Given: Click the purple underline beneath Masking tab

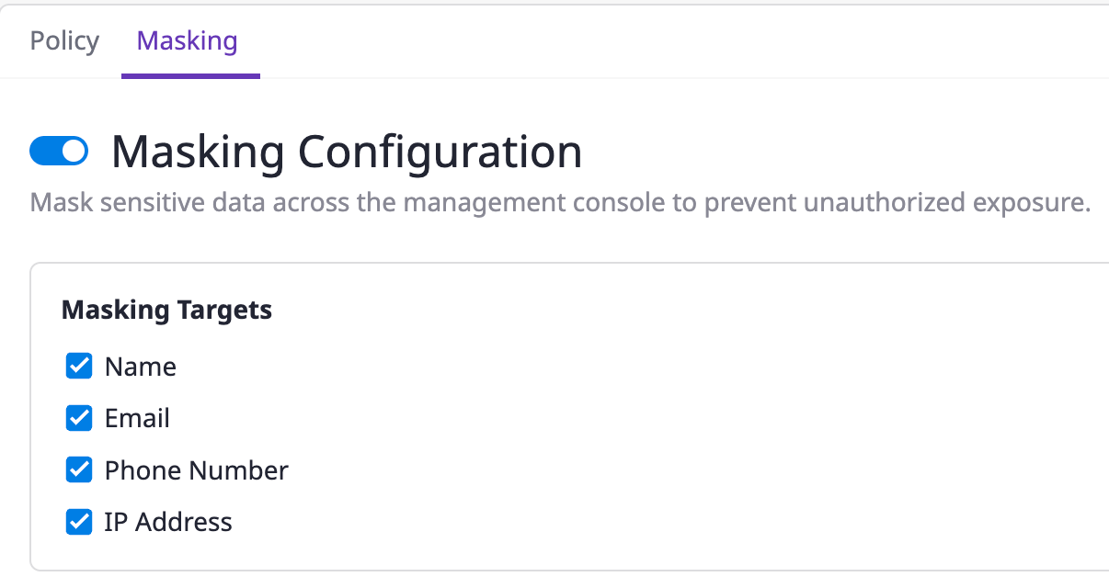Looking at the screenshot, I should (190, 76).
